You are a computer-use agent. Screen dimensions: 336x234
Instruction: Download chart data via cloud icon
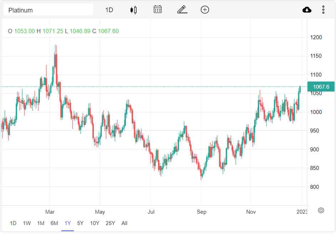coord(307,10)
